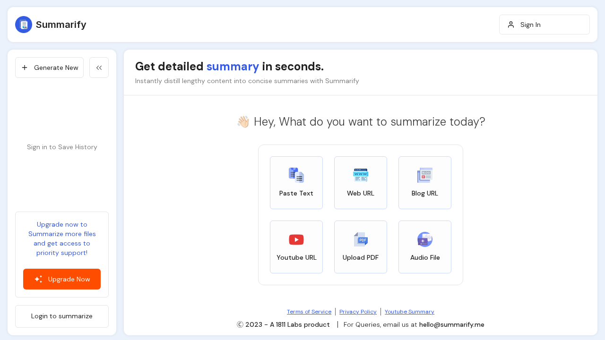Open the Sign In option

(530, 25)
